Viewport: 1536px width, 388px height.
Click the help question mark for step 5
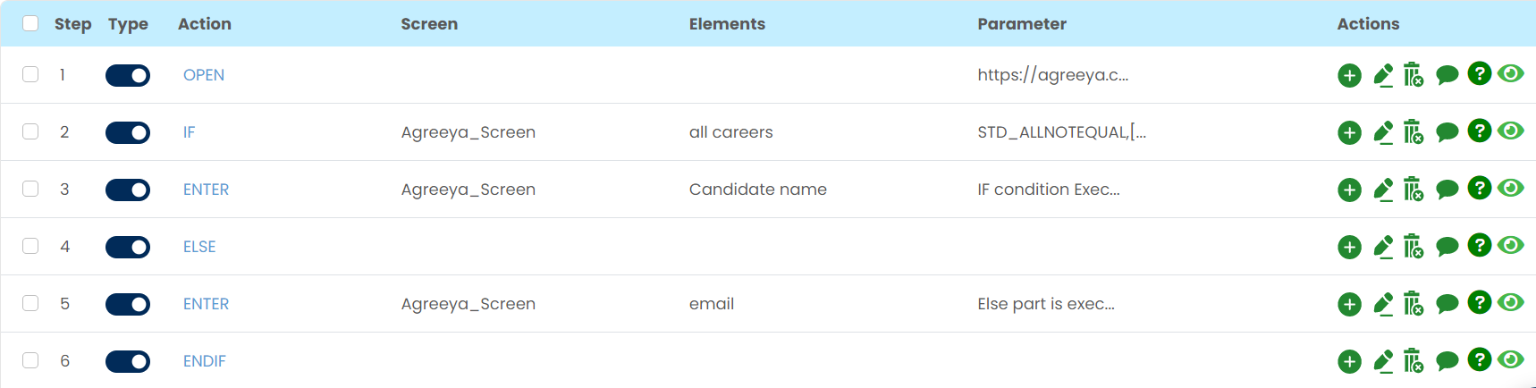click(x=1480, y=302)
